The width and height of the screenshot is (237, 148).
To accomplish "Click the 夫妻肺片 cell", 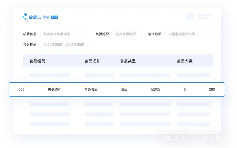I will pyautogui.click(x=54, y=90).
